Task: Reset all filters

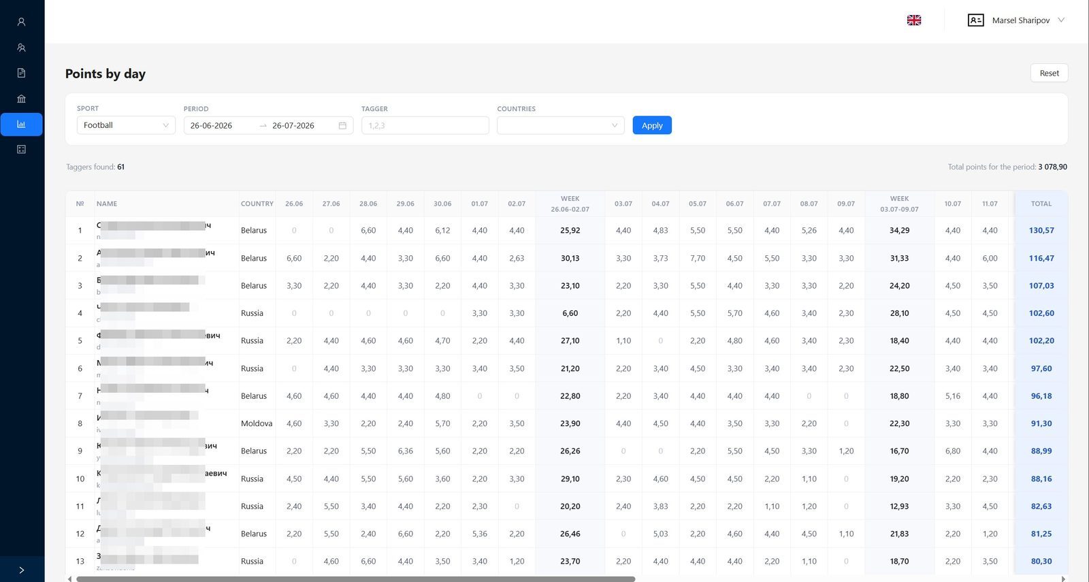Action: [x=1049, y=73]
